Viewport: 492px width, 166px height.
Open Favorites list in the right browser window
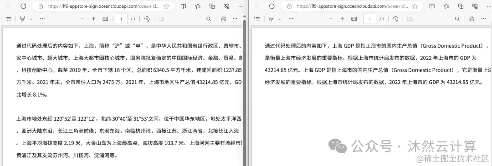446,6
